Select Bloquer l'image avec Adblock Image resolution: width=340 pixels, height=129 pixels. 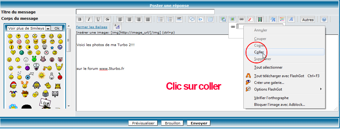(284, 105)
